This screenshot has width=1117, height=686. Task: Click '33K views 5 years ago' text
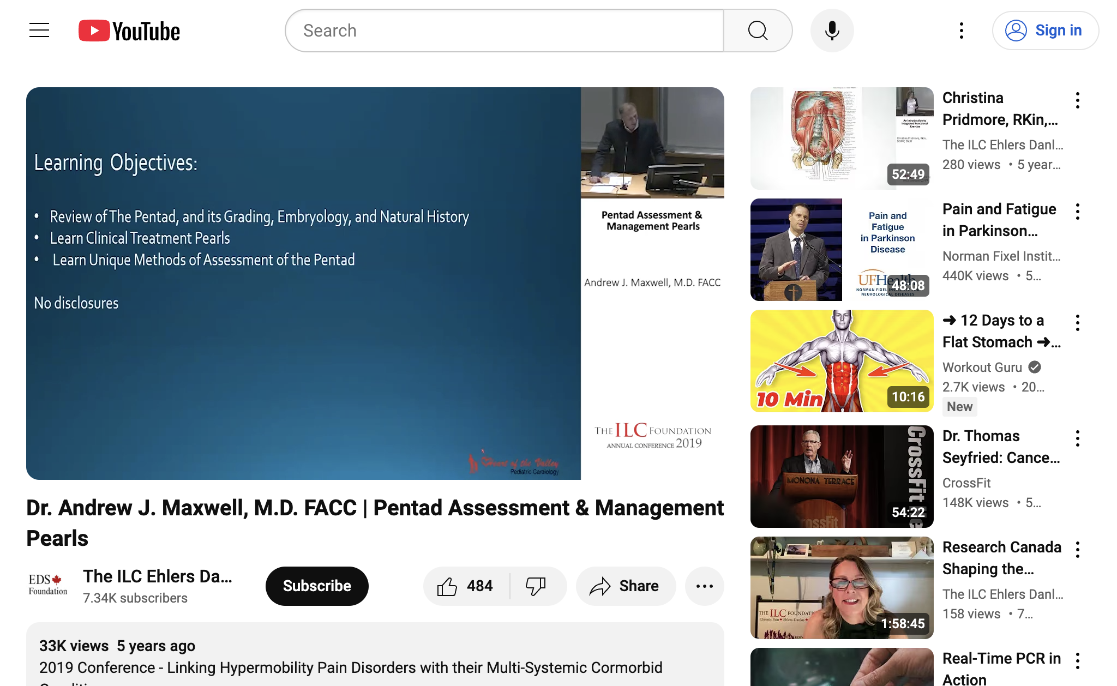(117, 646)
